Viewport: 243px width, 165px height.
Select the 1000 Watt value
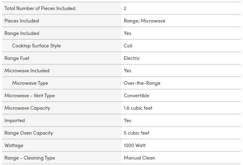(135, 145)
